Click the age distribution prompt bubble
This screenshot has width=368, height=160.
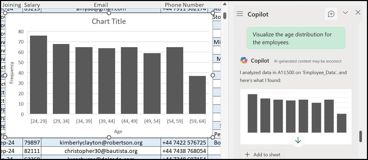pos(296,38)
